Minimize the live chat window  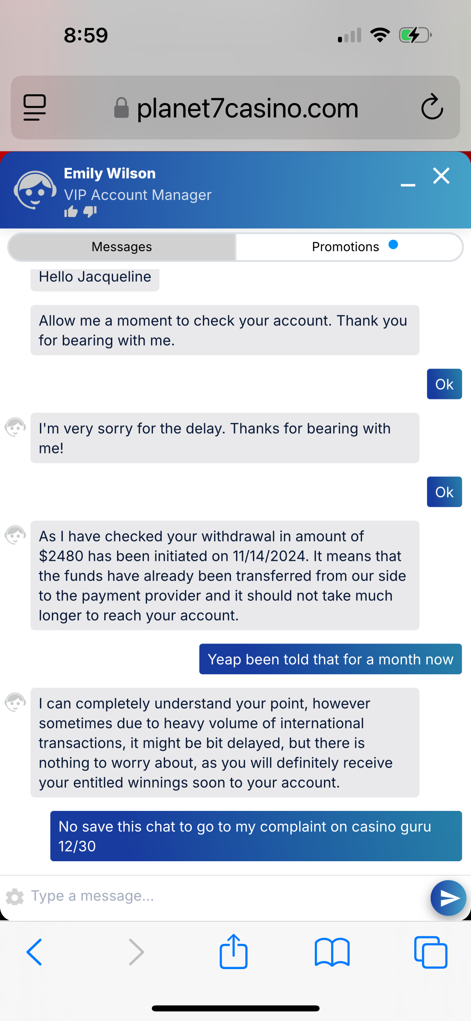coord(408,185)
